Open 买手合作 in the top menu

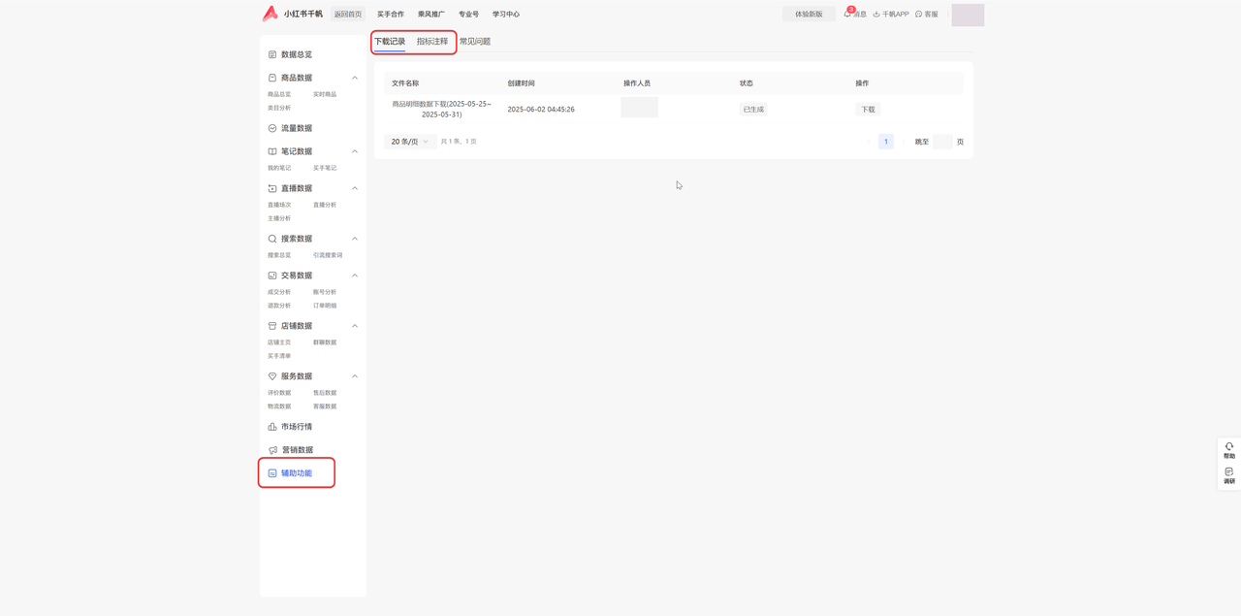point(391,15)
